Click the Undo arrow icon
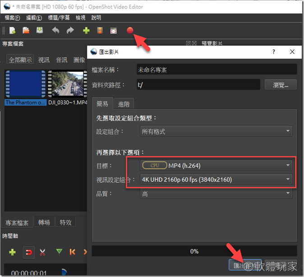This screenshot has width=304, height=277. [x=55, y=31]
